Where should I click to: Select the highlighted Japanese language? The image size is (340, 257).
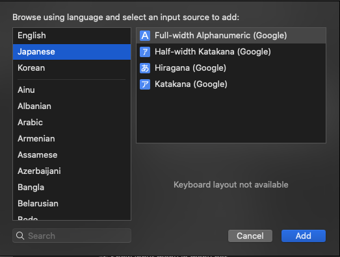pos(72,52)
